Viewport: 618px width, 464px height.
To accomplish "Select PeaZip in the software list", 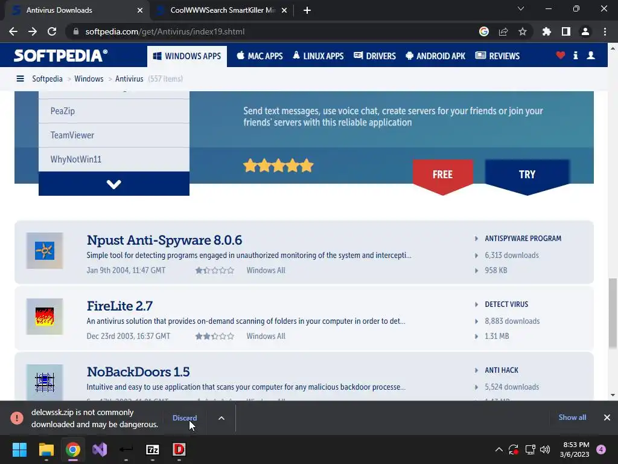I will coord(114,111).
